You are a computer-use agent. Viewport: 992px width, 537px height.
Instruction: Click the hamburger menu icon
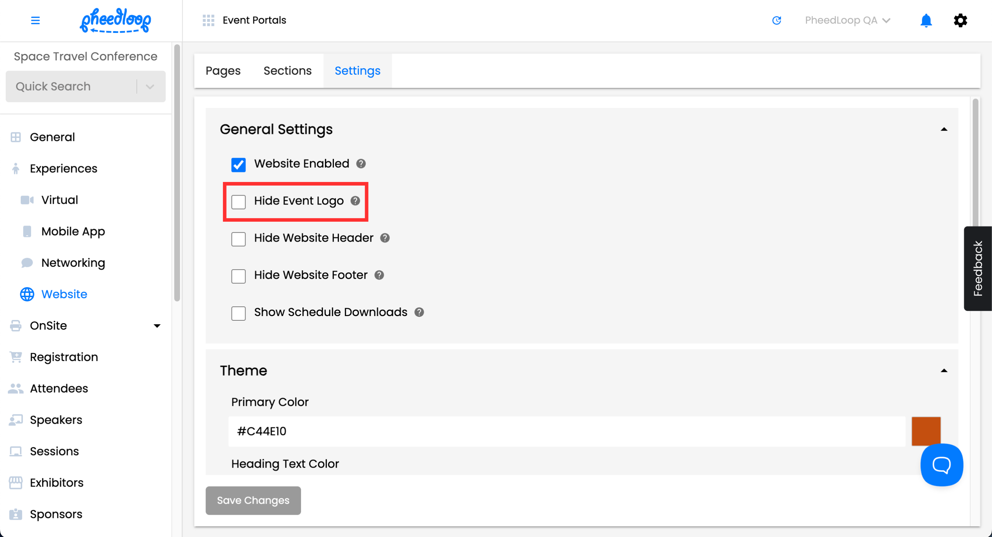[x=35, y=20]
